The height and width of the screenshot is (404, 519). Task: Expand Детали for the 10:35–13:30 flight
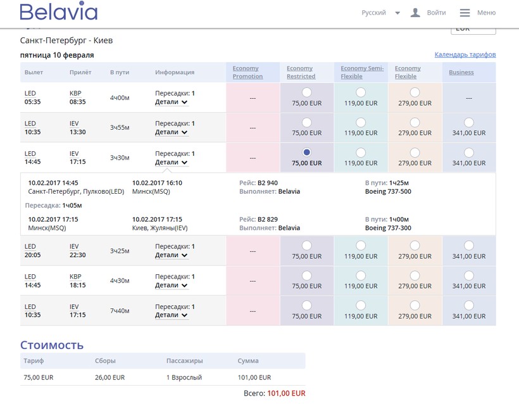point(172,132)
